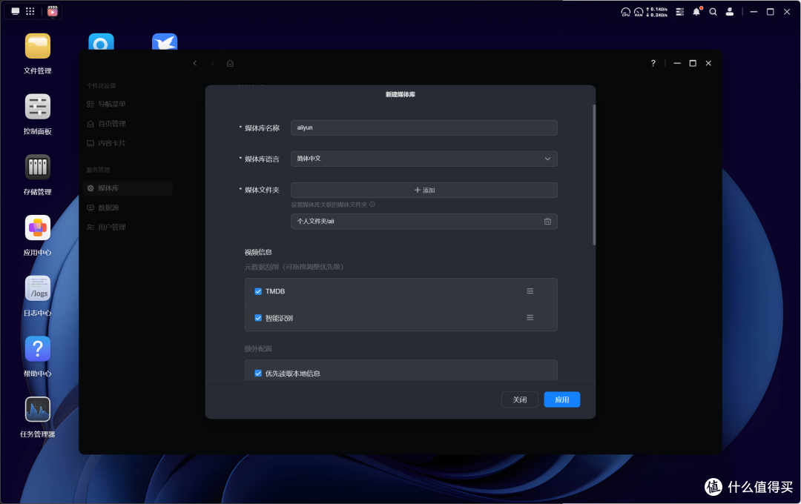
Task: Click the info icon beside folder hint text
Action: click(372, 205)
